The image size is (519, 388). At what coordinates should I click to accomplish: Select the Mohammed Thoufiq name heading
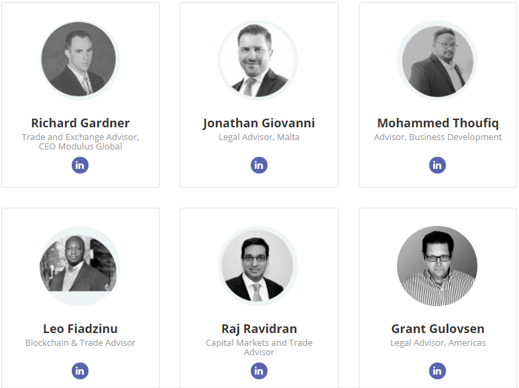(x=438, y=123)
